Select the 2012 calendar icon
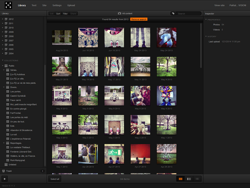The height and width of the screenshot is (188, 250). coord(6,19)
